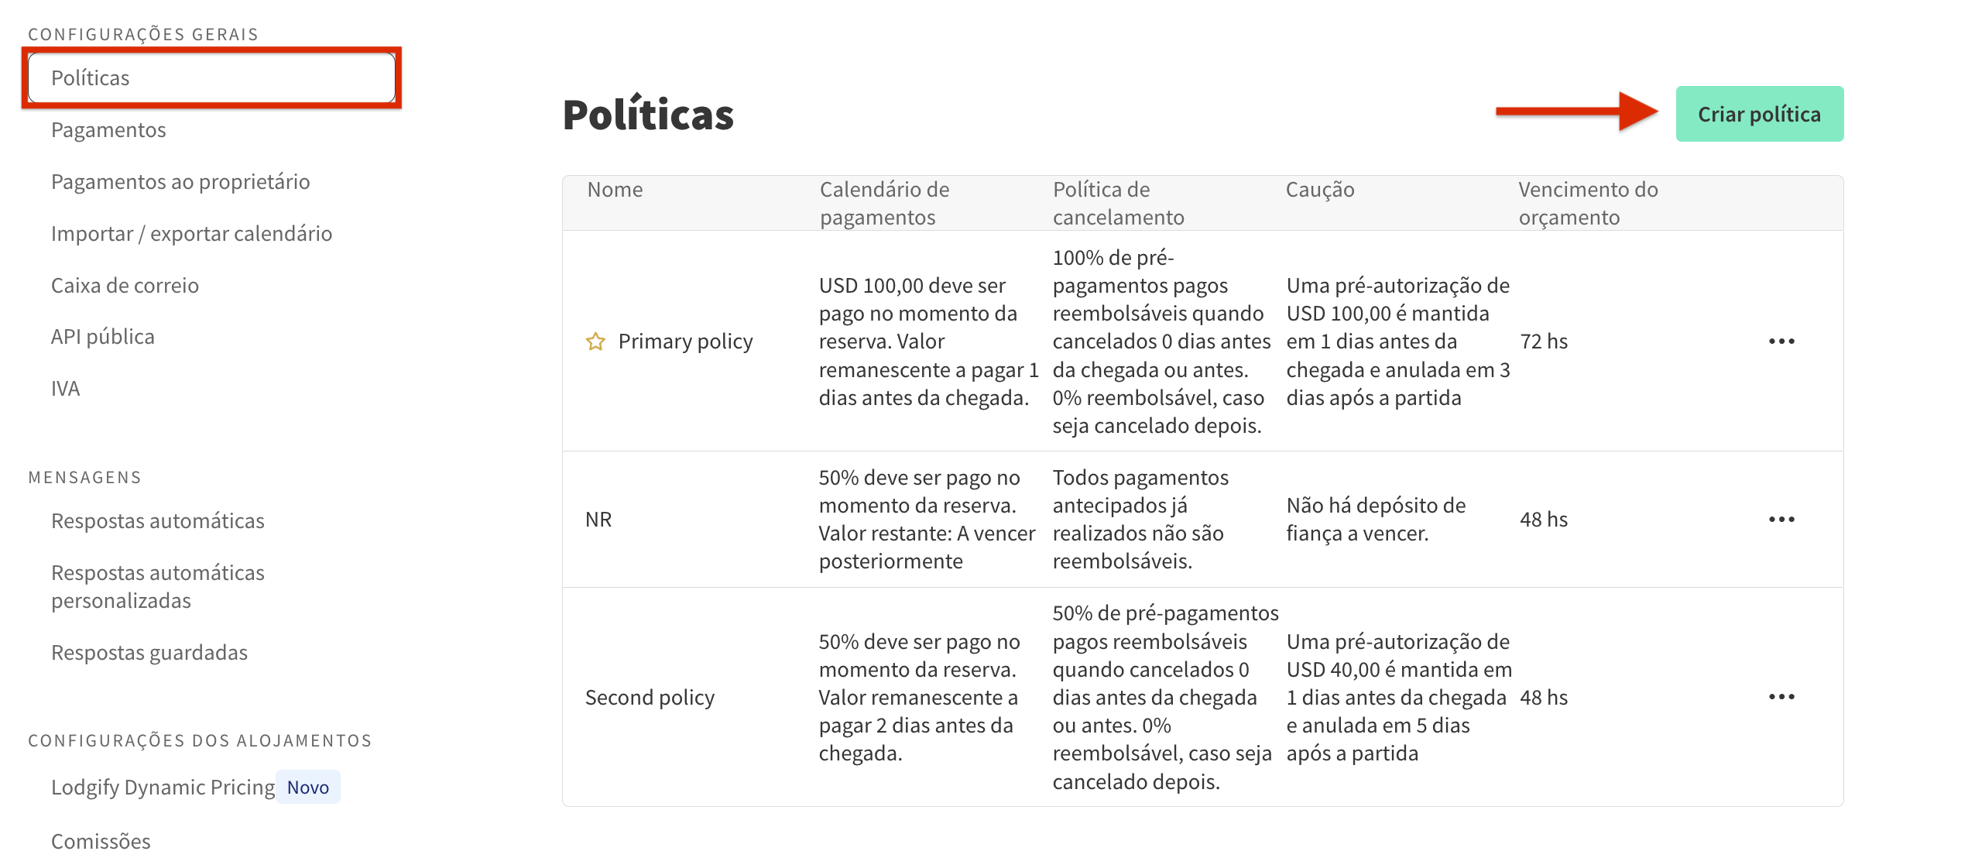Open Pagamentos ao proprietário settings
This screenshot has height=858, width=1968.
[x=180, y=181]
